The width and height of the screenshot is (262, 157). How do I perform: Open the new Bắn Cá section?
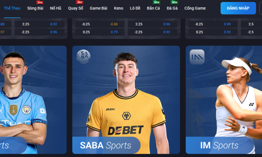[x=153, y=8]
